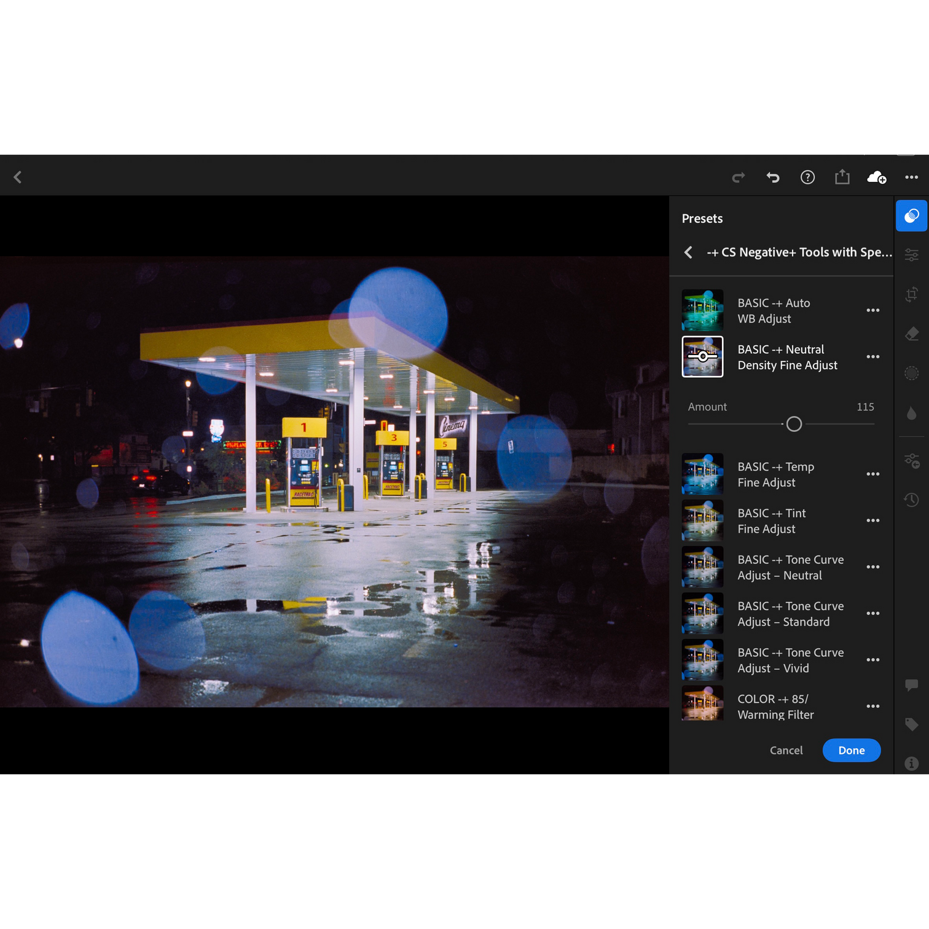Viewport: 929px width, 929px height.
Task: Click the Done button
Action: pos(852,750)
